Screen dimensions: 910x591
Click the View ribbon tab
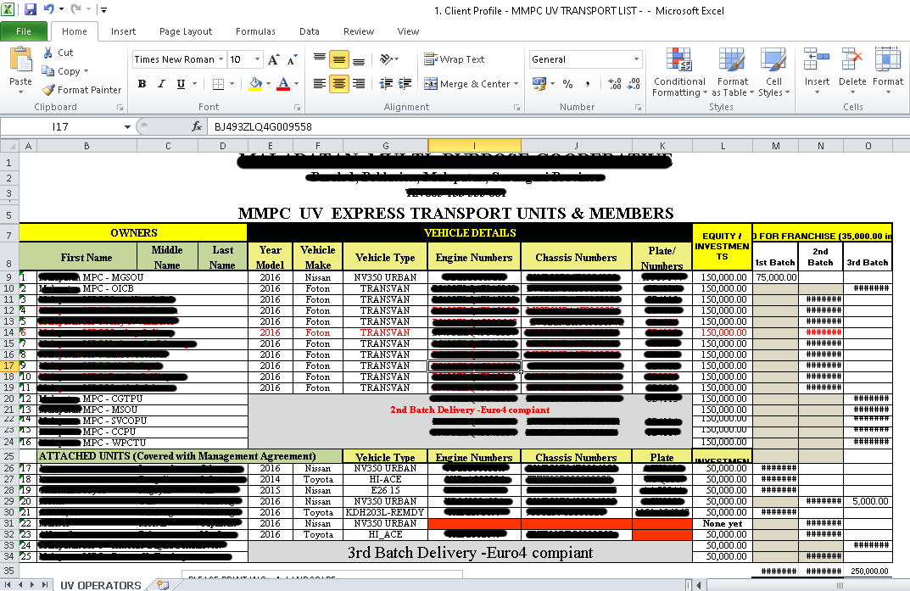tap(408, 31)
